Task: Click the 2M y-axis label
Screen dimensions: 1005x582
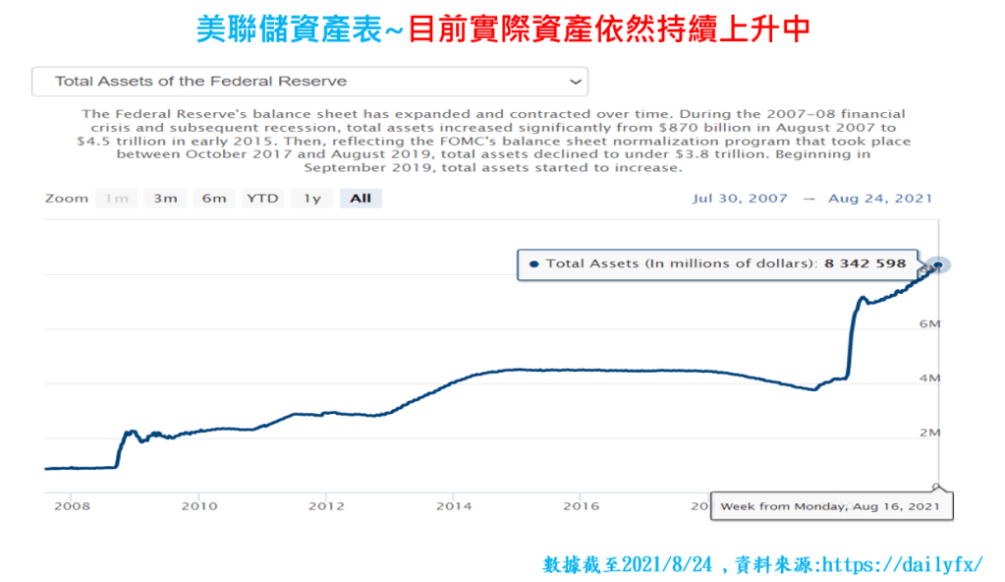Action: [928, 433]
